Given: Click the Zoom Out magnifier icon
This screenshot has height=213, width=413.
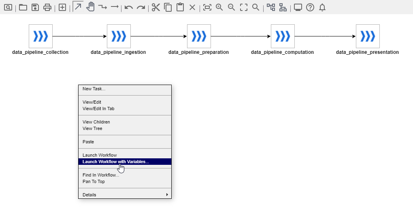Looking at the screenshot, I should (x=232, y=7).
